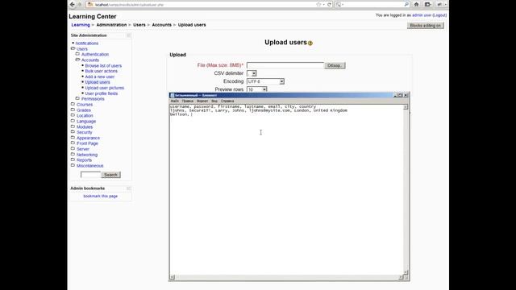This screenshot has width=516, height=290.
Task: Open the admin user profile link
Action: [422, 15]
